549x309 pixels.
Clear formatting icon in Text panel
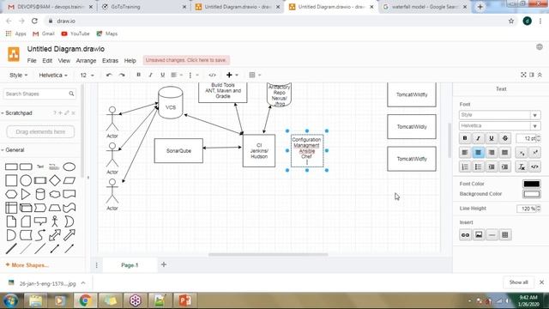coord(522,167)
